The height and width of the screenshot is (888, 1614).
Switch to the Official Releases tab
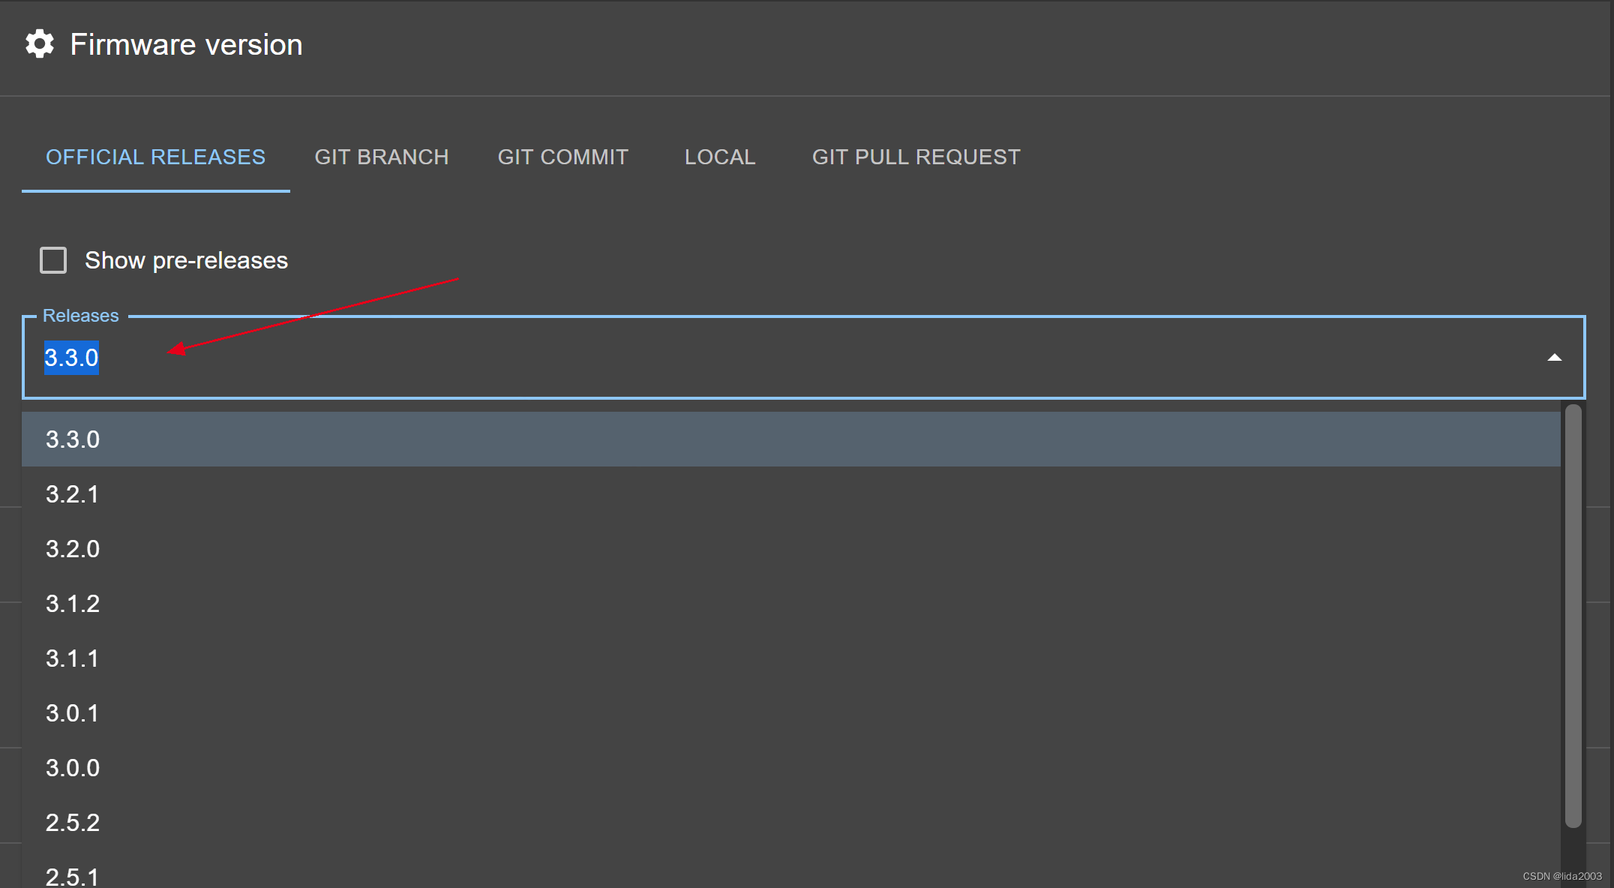[155, 157]
